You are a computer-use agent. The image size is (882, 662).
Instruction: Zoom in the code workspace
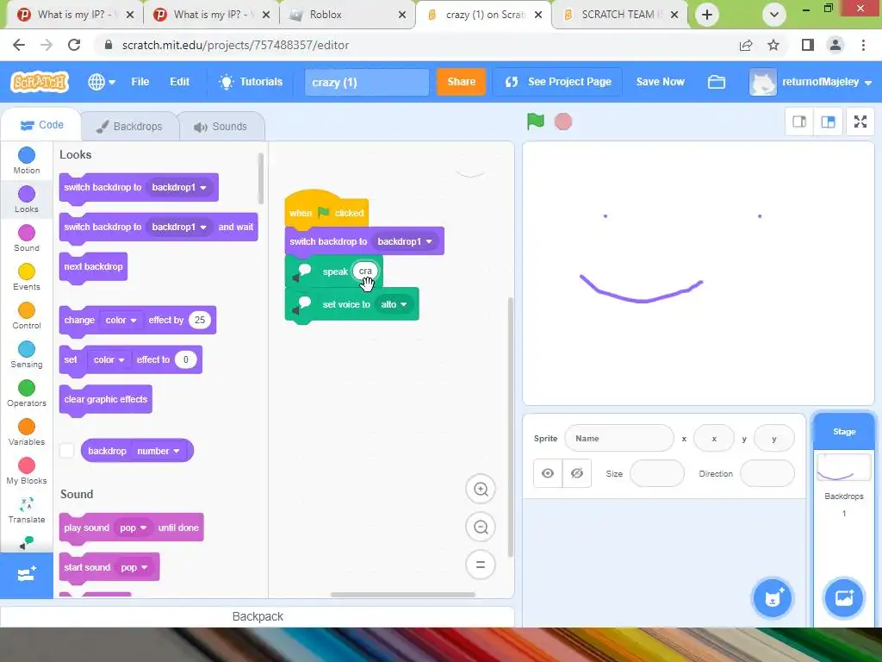click(x=481, y=490)
